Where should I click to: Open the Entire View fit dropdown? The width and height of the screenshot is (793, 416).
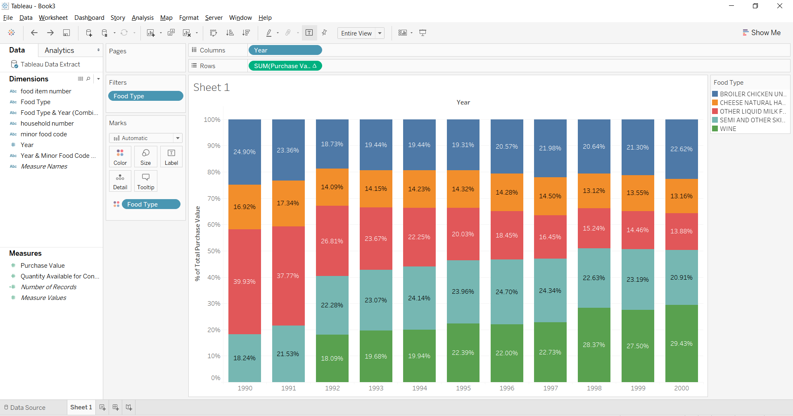380,33
